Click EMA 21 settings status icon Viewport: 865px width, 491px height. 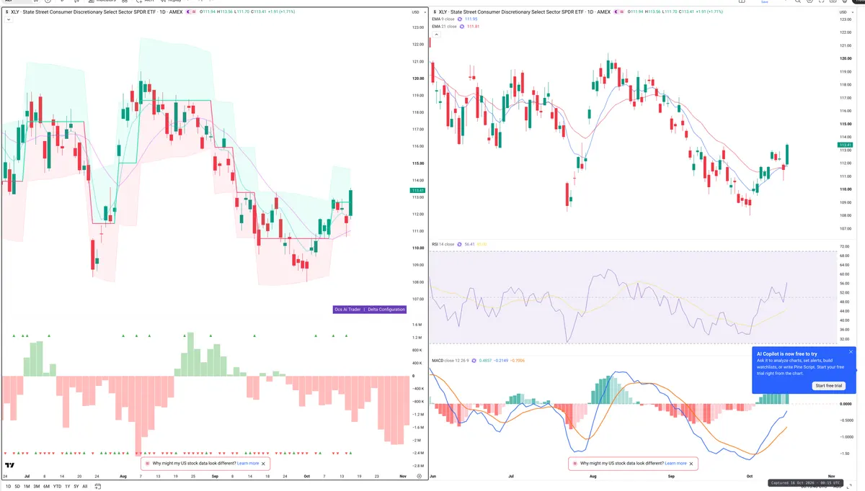point(461,27)
